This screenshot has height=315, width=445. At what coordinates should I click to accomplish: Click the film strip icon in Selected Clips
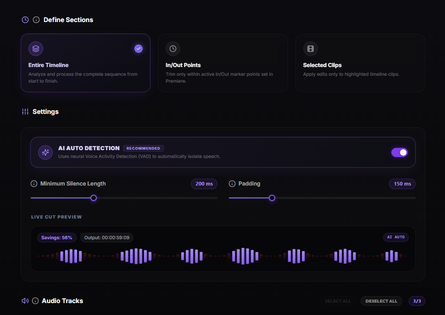tap(311, 49)
